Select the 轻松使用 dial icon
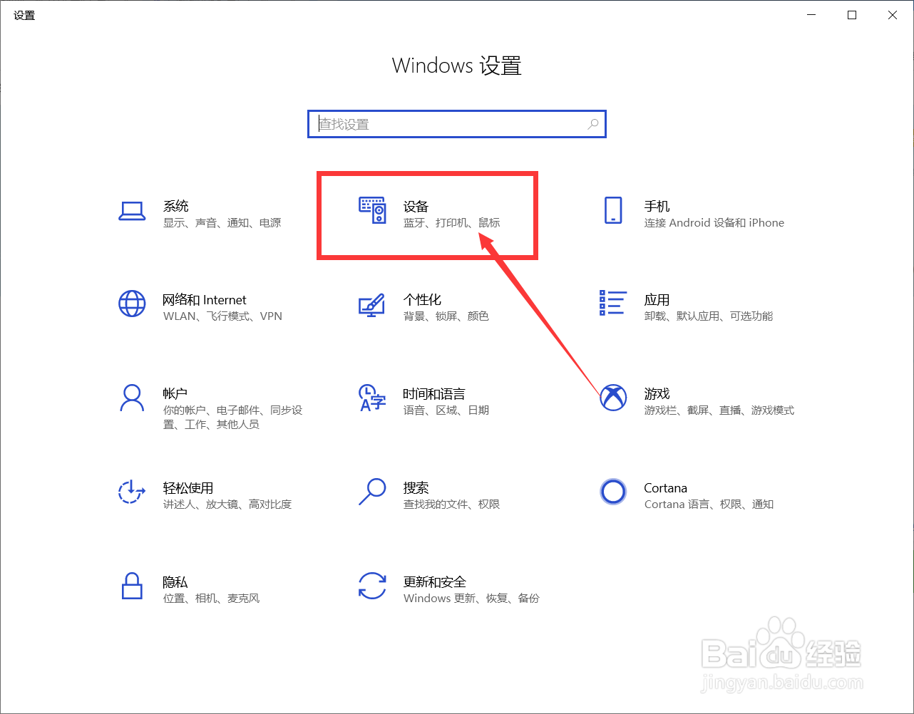 (x=132, y=493)
